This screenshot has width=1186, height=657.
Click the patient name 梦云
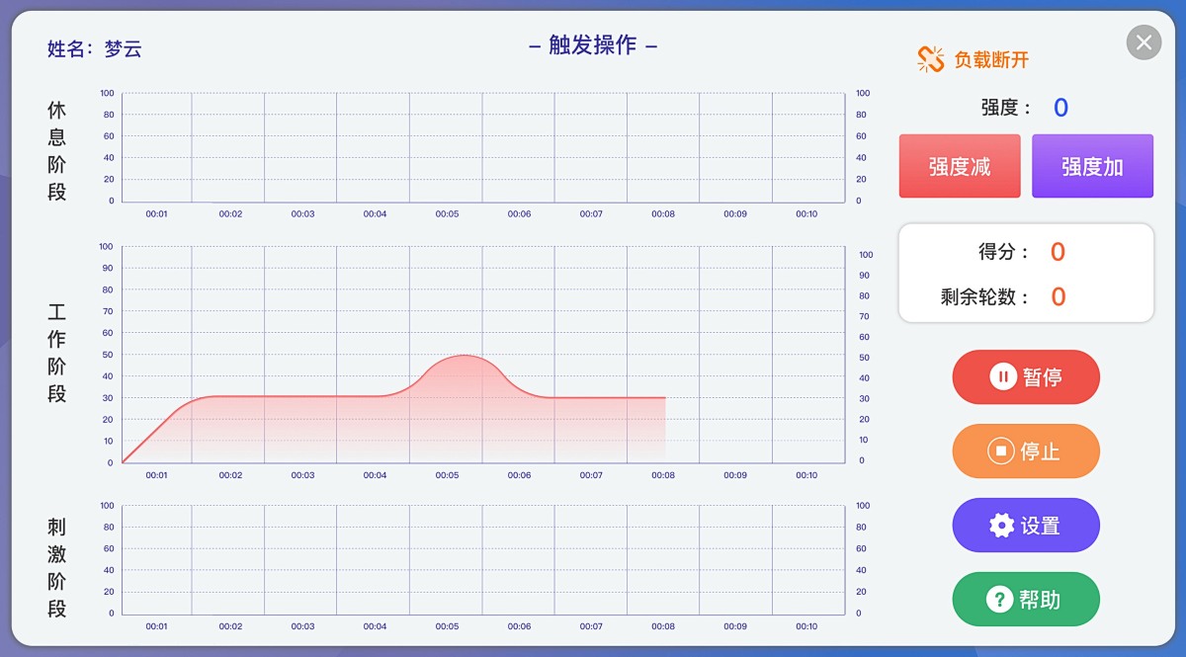[x=124, y=48]
